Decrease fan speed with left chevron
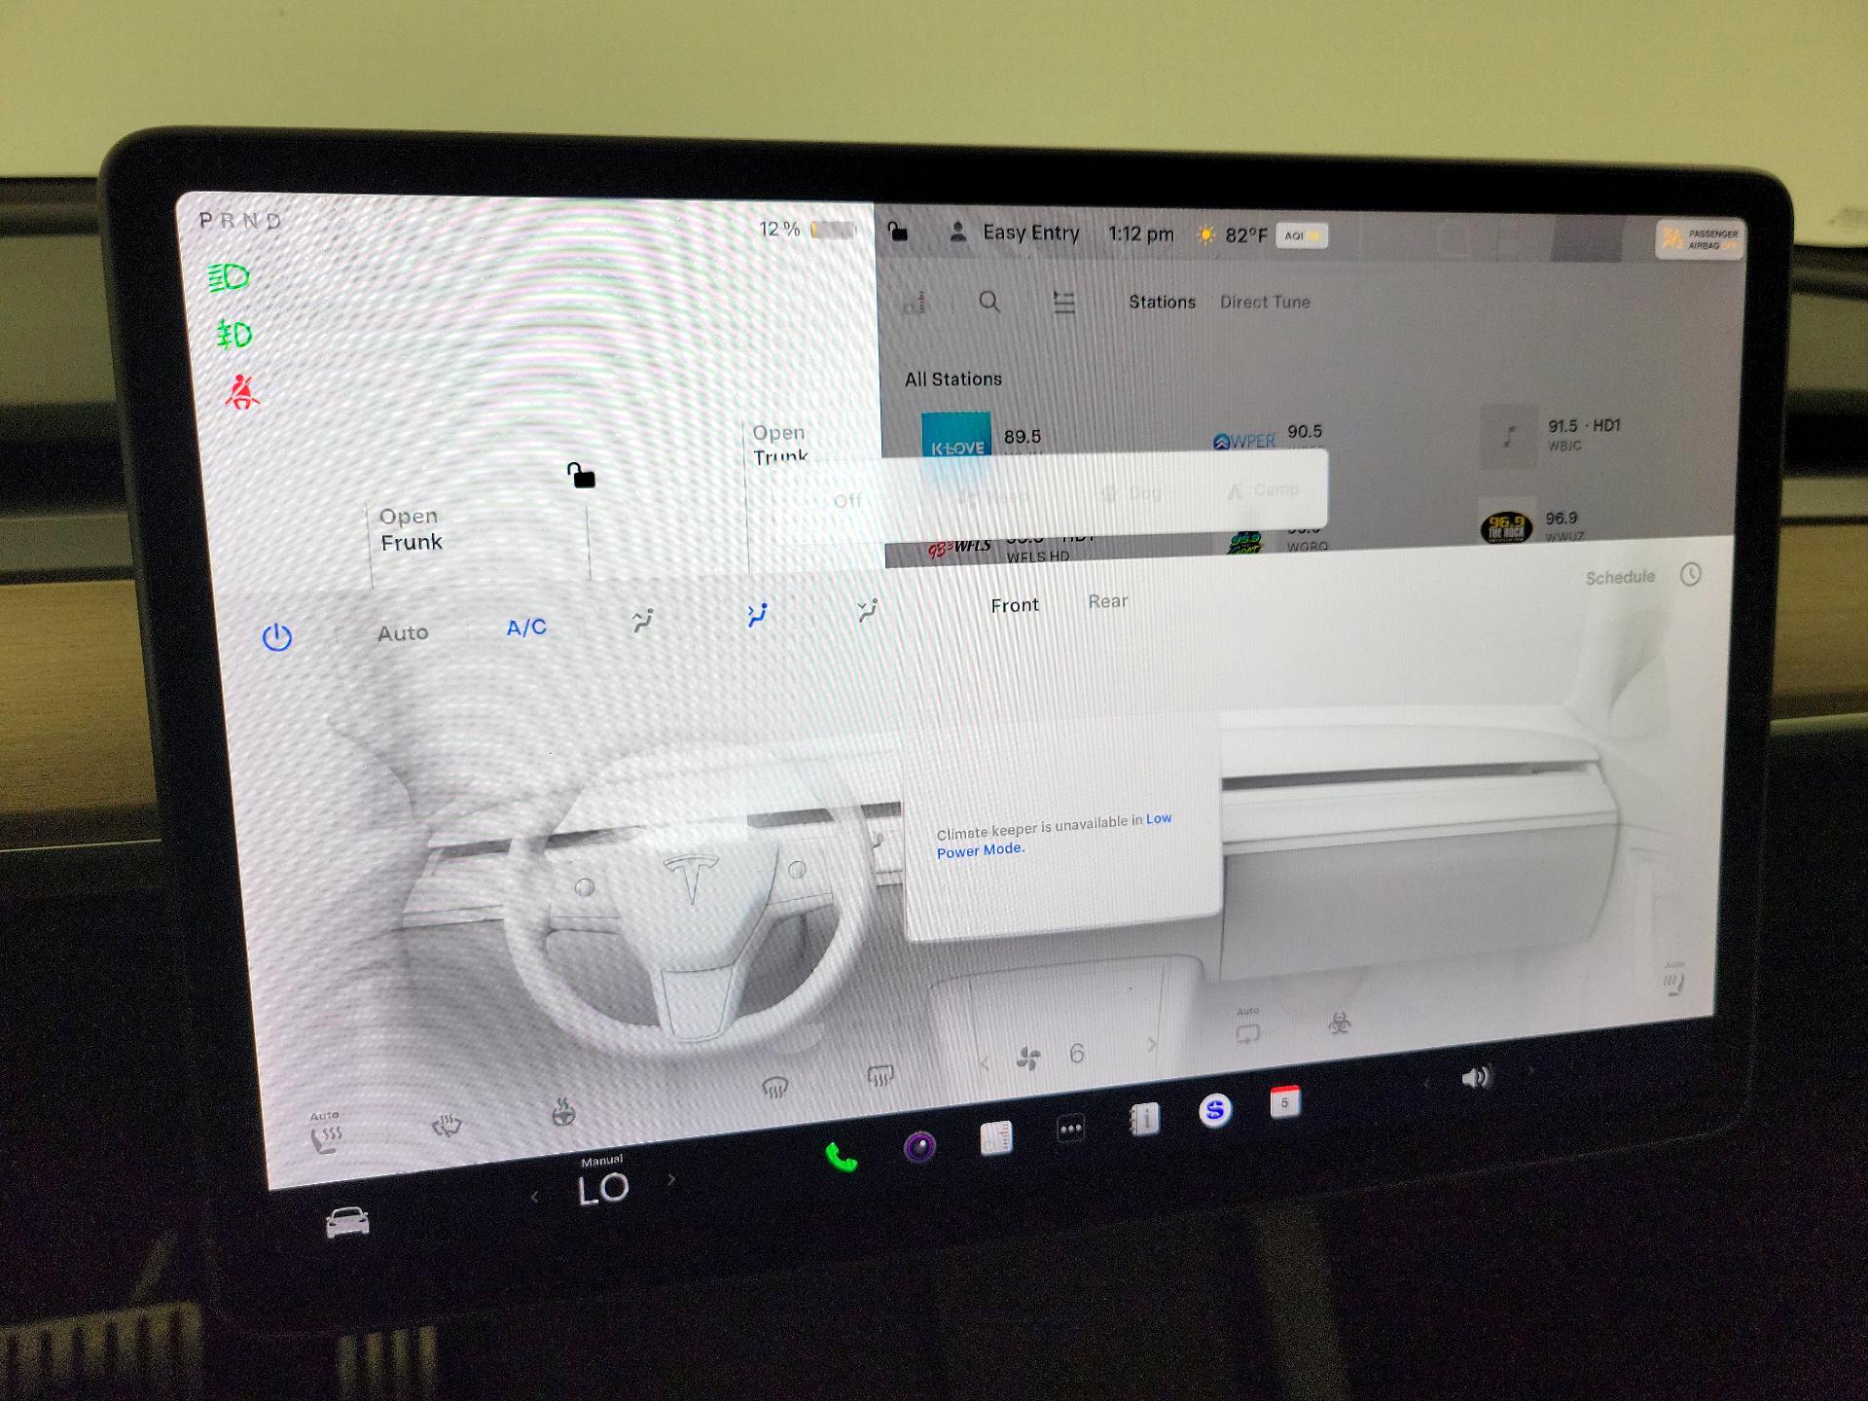This screenshot has width=1868, height=1401. pyautogui.click(x=984, y=1063)
